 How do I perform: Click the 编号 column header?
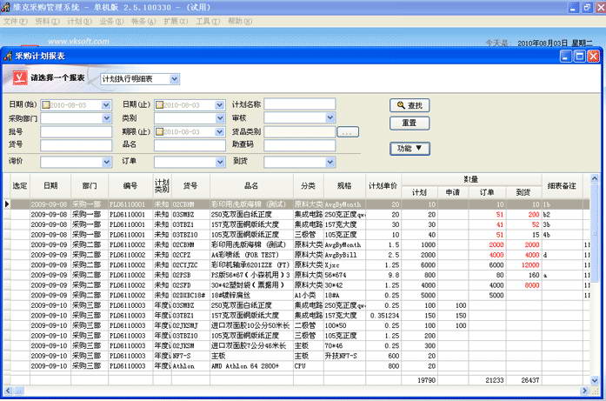coord(130,186)
